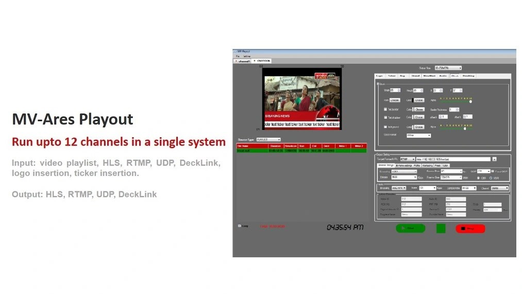Click the File Name column header
Image resolution: width=522 pixels, height=294 pixels.
point(252,146)
